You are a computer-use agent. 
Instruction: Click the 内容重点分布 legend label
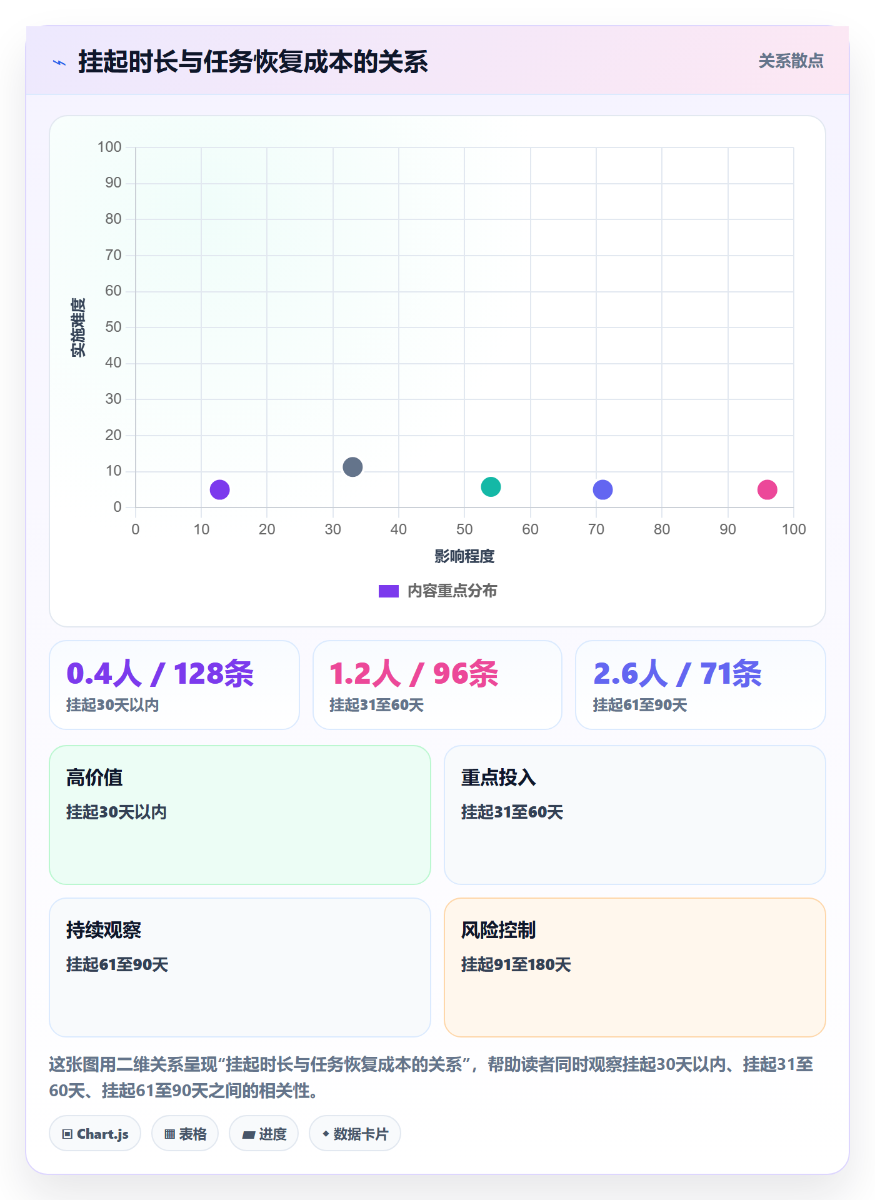(452, 591)
